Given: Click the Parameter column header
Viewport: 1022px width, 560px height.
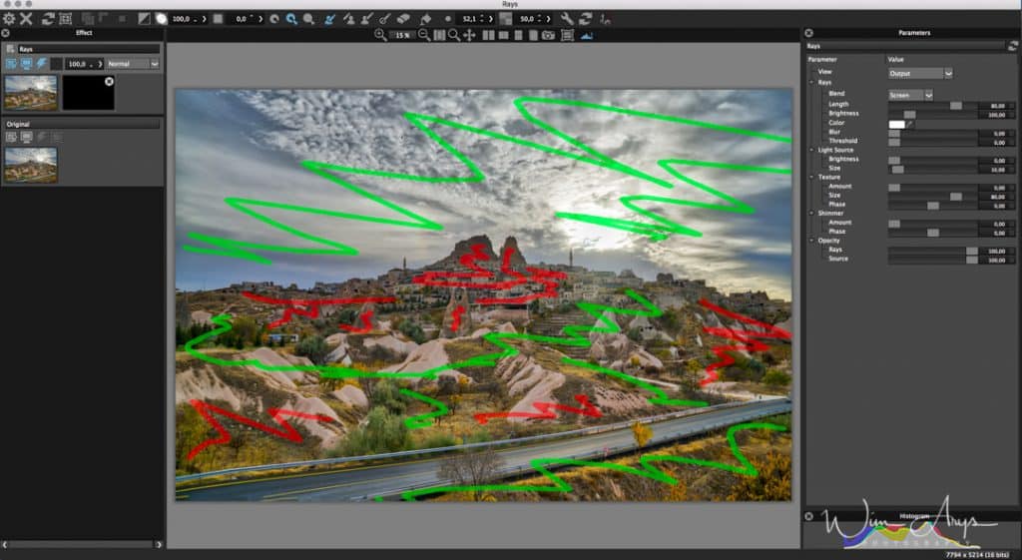Looking at the screenshot, I should pyautogui.click(x=822, y=59).
